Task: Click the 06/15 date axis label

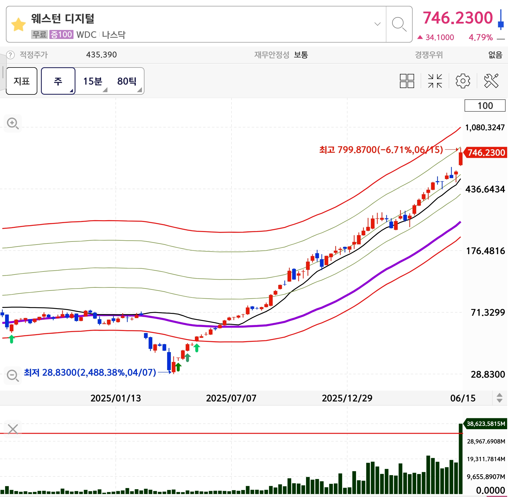Action: click(463, 398)
